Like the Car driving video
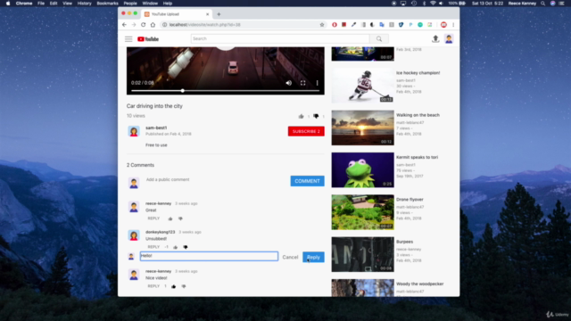 coord(301,116)
